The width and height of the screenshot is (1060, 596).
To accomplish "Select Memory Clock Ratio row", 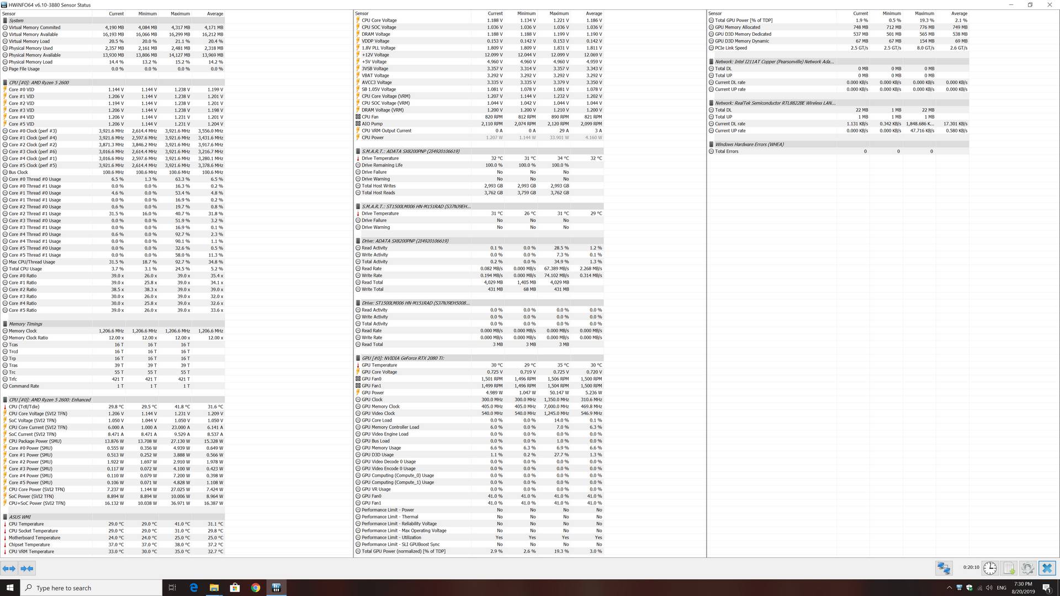I will point(113,338).
